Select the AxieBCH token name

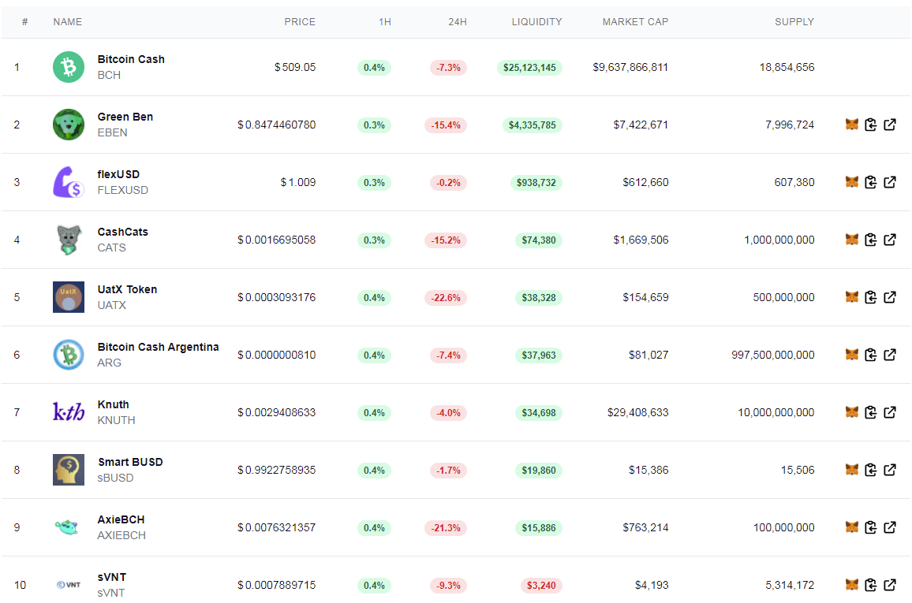point(121,519)
